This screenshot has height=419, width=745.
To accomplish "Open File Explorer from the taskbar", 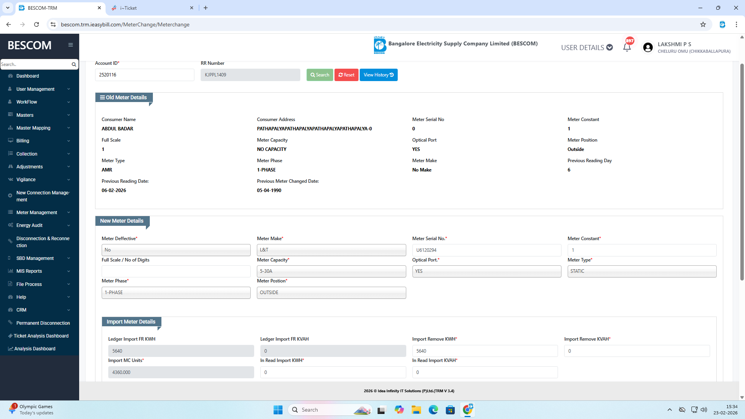I will (x=416, y=410).
